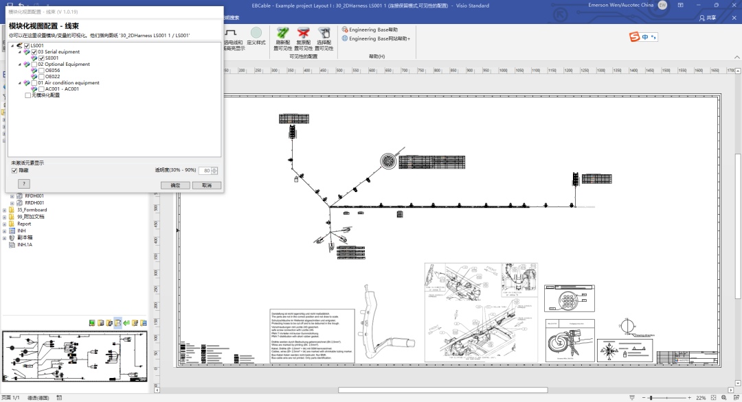Click the green arrow icon above thumbnail
Viewport: 742px width, 402px height.
(x=126, y=322)
